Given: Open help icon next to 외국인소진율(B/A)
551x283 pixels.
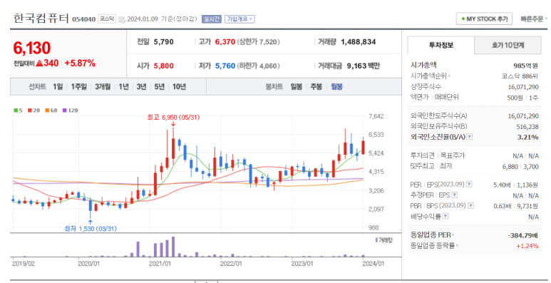Looking at the screenshot, I should pyautogui.click(x=469, y=137).
